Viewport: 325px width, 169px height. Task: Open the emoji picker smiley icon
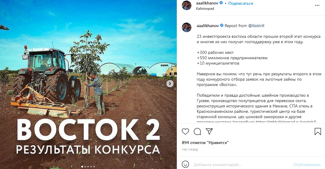coord(185,165)
